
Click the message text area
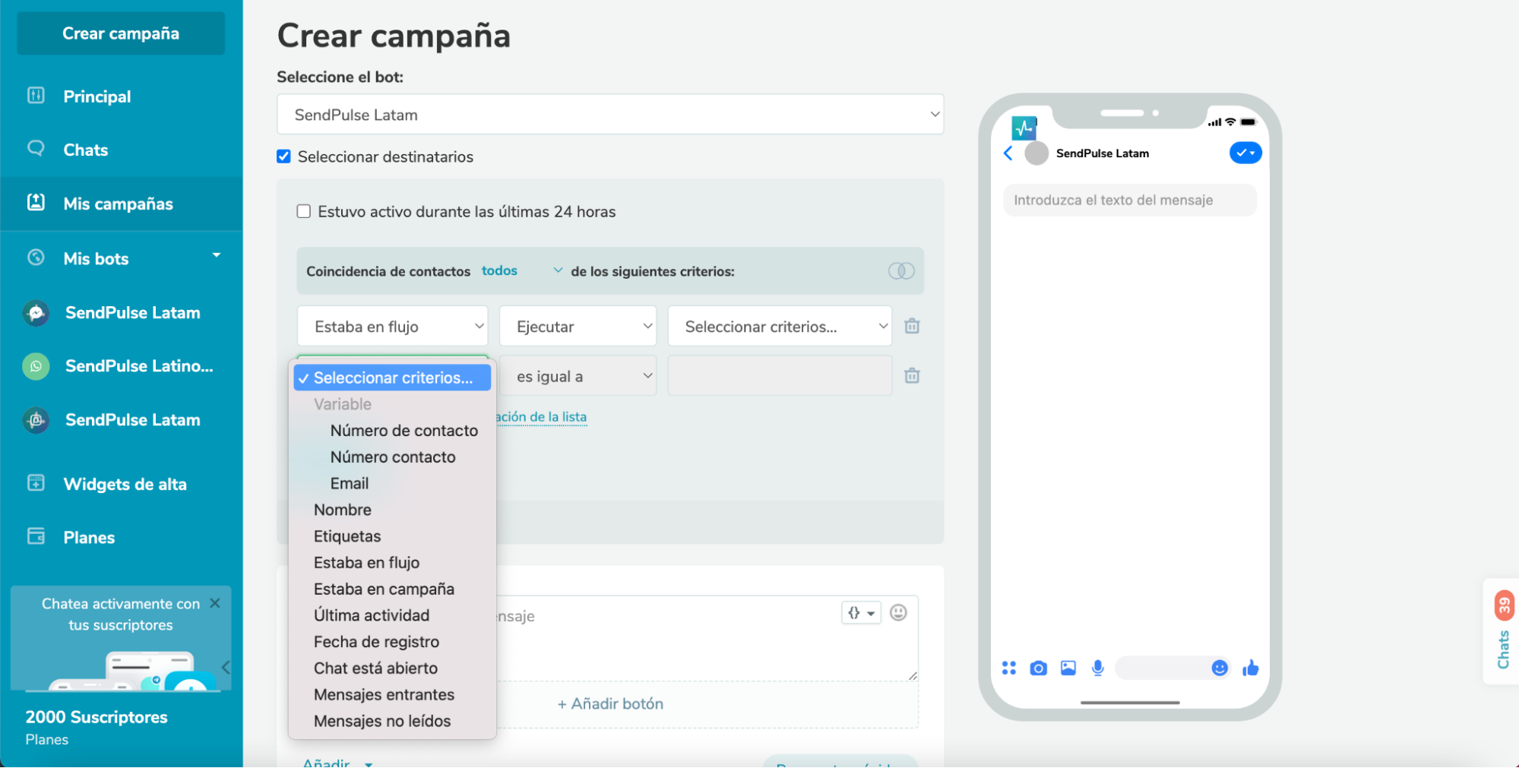click(707, 638)
